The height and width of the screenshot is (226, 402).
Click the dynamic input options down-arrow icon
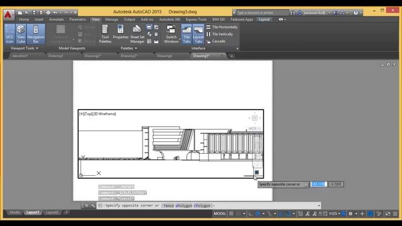coord(307,185)
